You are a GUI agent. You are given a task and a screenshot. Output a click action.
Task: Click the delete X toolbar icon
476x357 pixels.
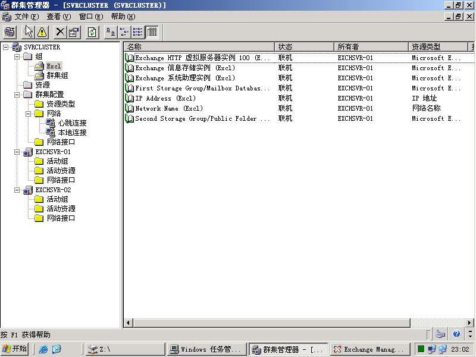pyautogui.click(x=60, y=32)
